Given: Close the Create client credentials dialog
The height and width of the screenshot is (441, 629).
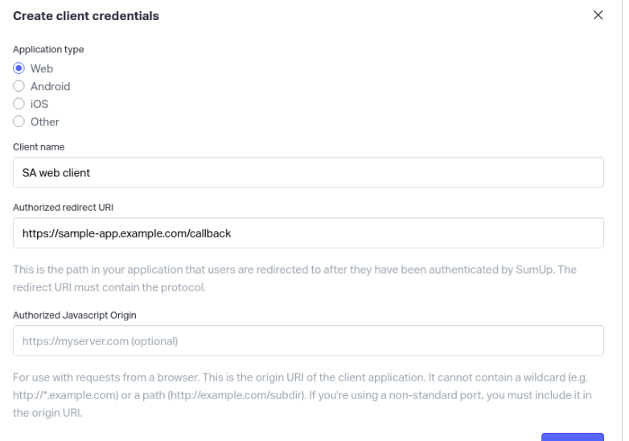Looking at the screenshot, I should coord(598,15).
